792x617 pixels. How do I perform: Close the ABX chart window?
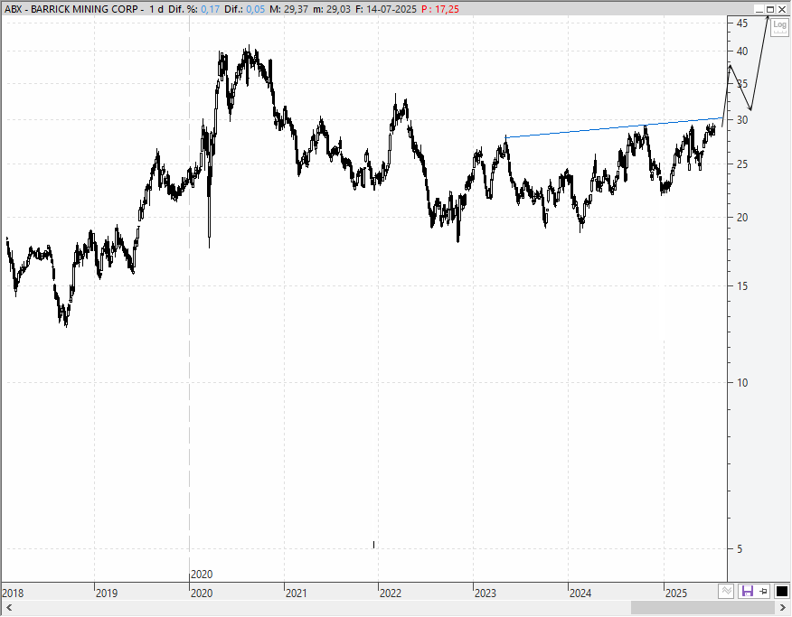[x=782, y=9]
